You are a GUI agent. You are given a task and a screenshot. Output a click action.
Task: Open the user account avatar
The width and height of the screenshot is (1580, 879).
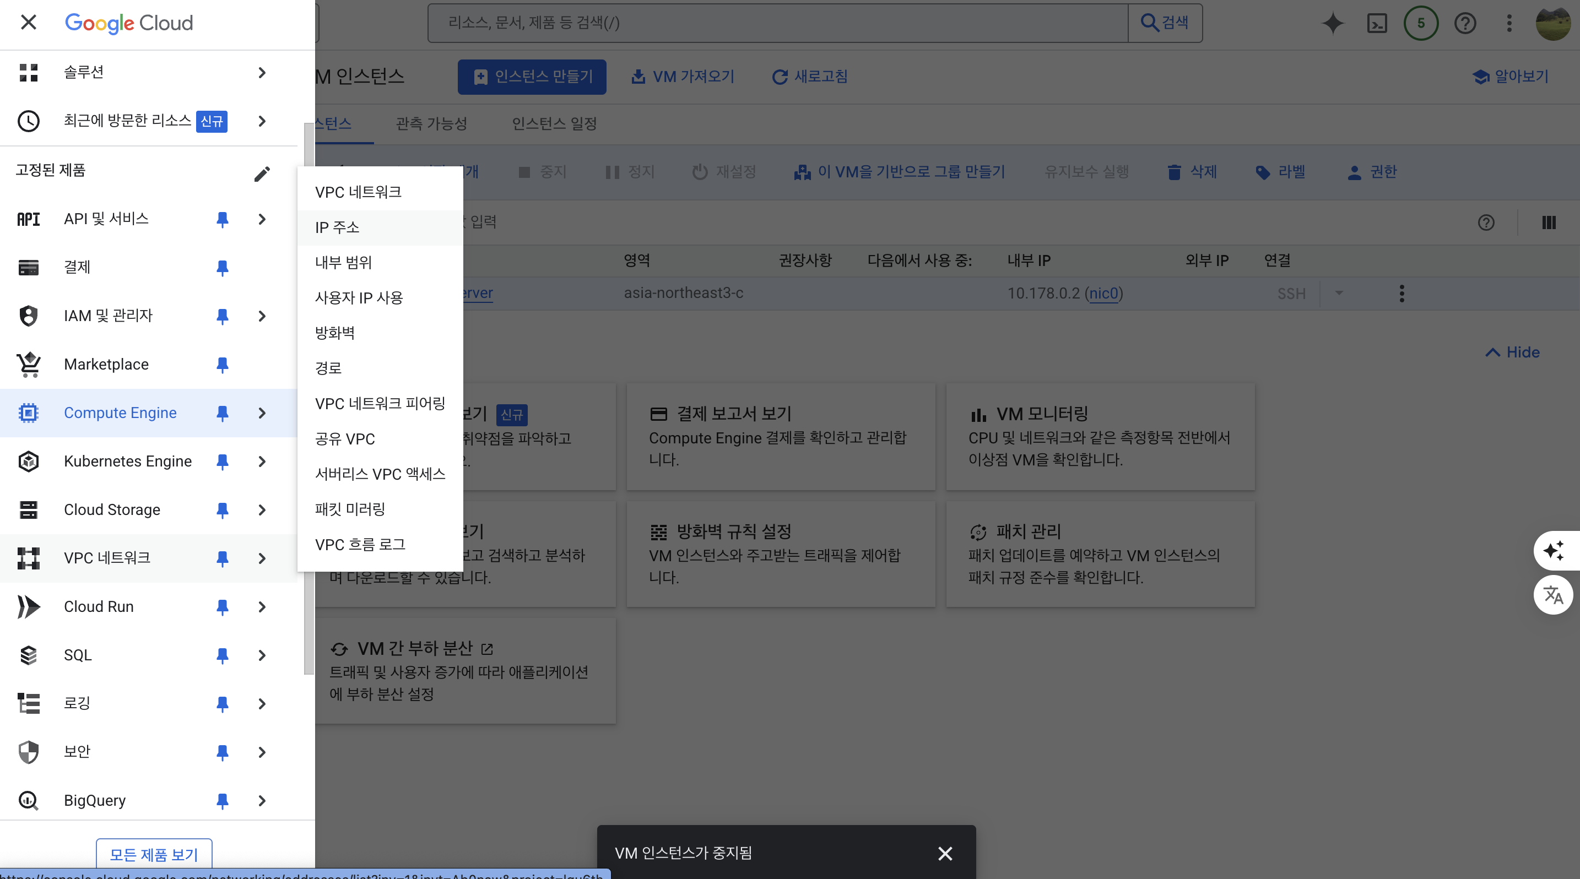pos(1552,23)
